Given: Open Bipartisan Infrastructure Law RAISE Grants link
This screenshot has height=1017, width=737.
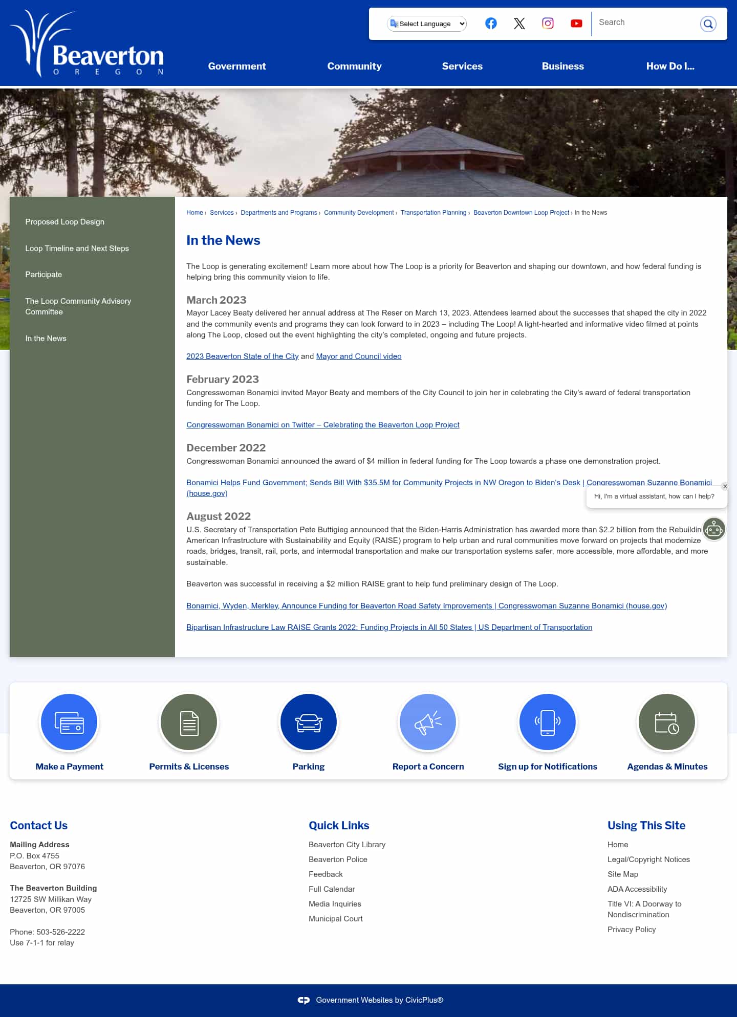Looking at the screenshot, I should point(389,627).
